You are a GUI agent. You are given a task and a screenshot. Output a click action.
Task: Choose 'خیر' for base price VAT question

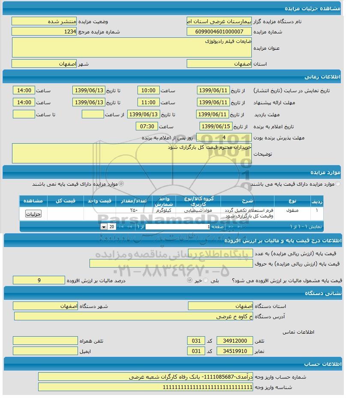click(190, 280)
